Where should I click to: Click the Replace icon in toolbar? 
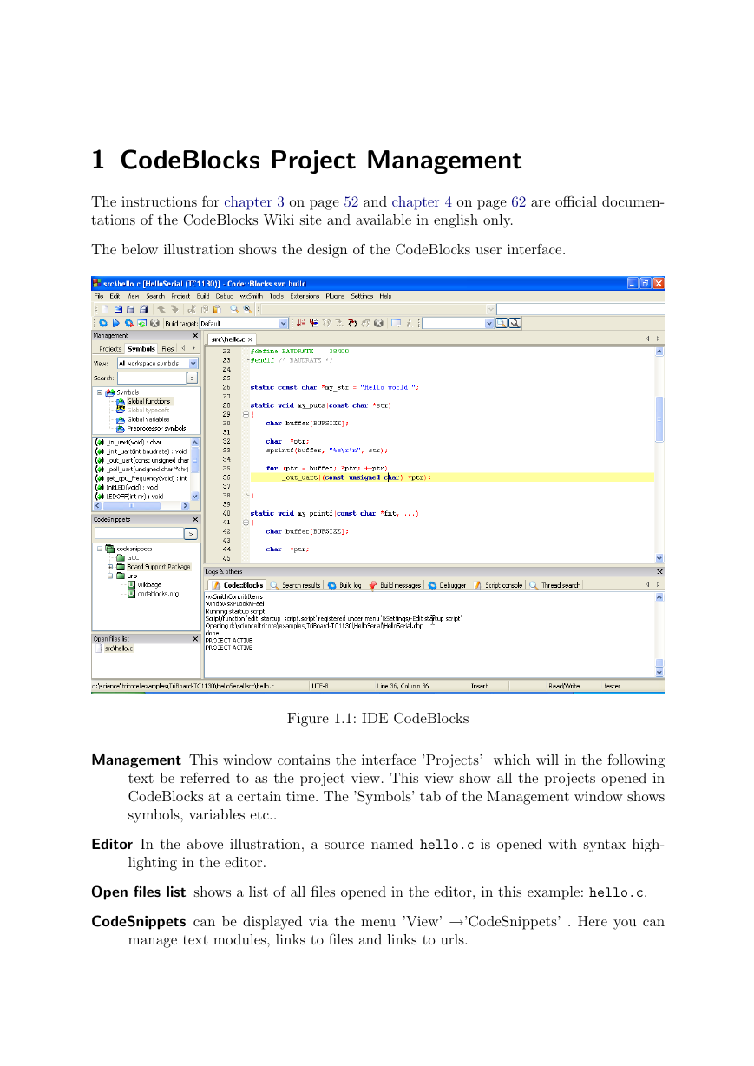coord(248,309)
